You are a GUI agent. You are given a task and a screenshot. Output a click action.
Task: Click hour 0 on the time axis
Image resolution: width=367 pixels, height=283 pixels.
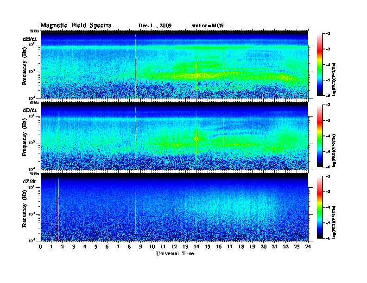tap(40, 247)
